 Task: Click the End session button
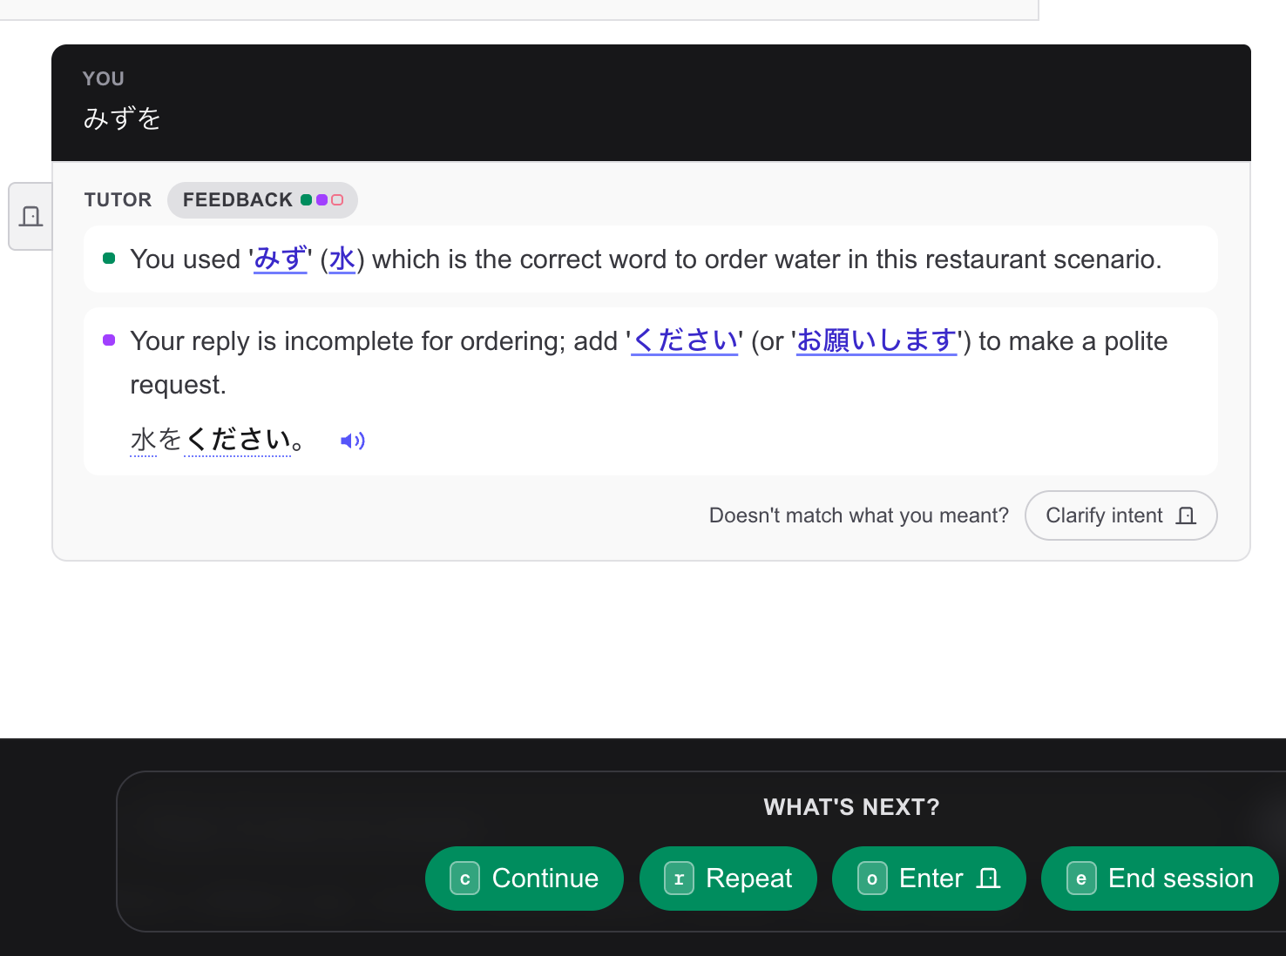pyautogui.click(x=1160, y=879)
